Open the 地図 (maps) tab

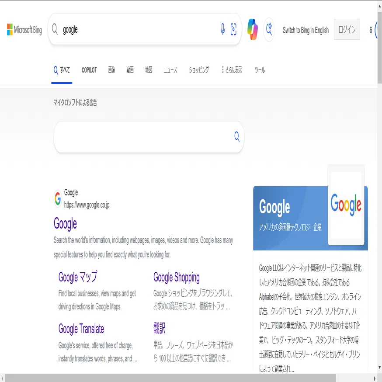pos(149,70)
